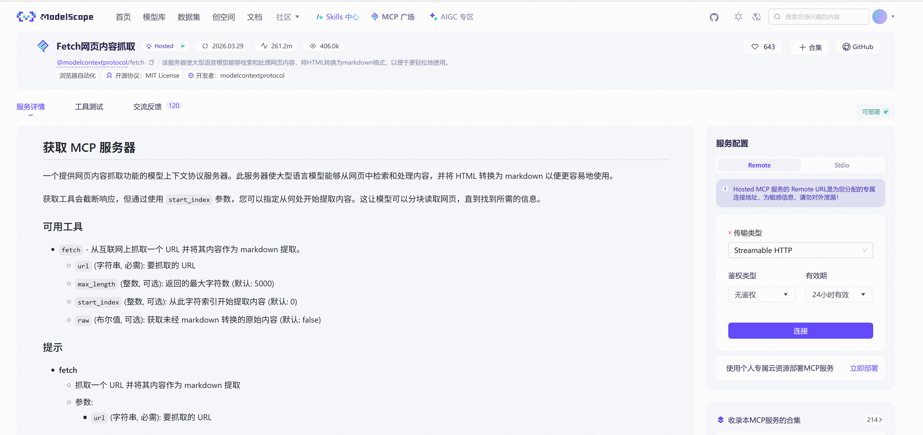Select the Remote configuration mode
Screen dimensions: 923x435
tap(759, 165)
